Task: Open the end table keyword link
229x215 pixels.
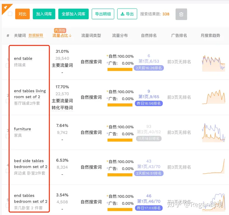Action: click(23, 58)
